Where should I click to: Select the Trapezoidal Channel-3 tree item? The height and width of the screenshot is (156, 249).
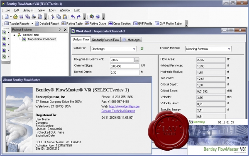pyautogui.click(x=41, y=39)
